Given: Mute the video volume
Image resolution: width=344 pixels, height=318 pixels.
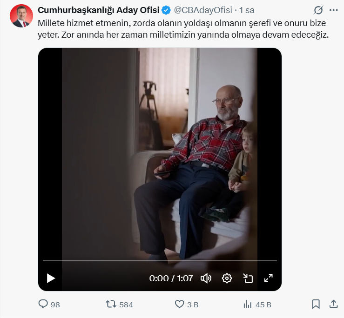Looking at the screenshot, I should [x=206, y=278].
